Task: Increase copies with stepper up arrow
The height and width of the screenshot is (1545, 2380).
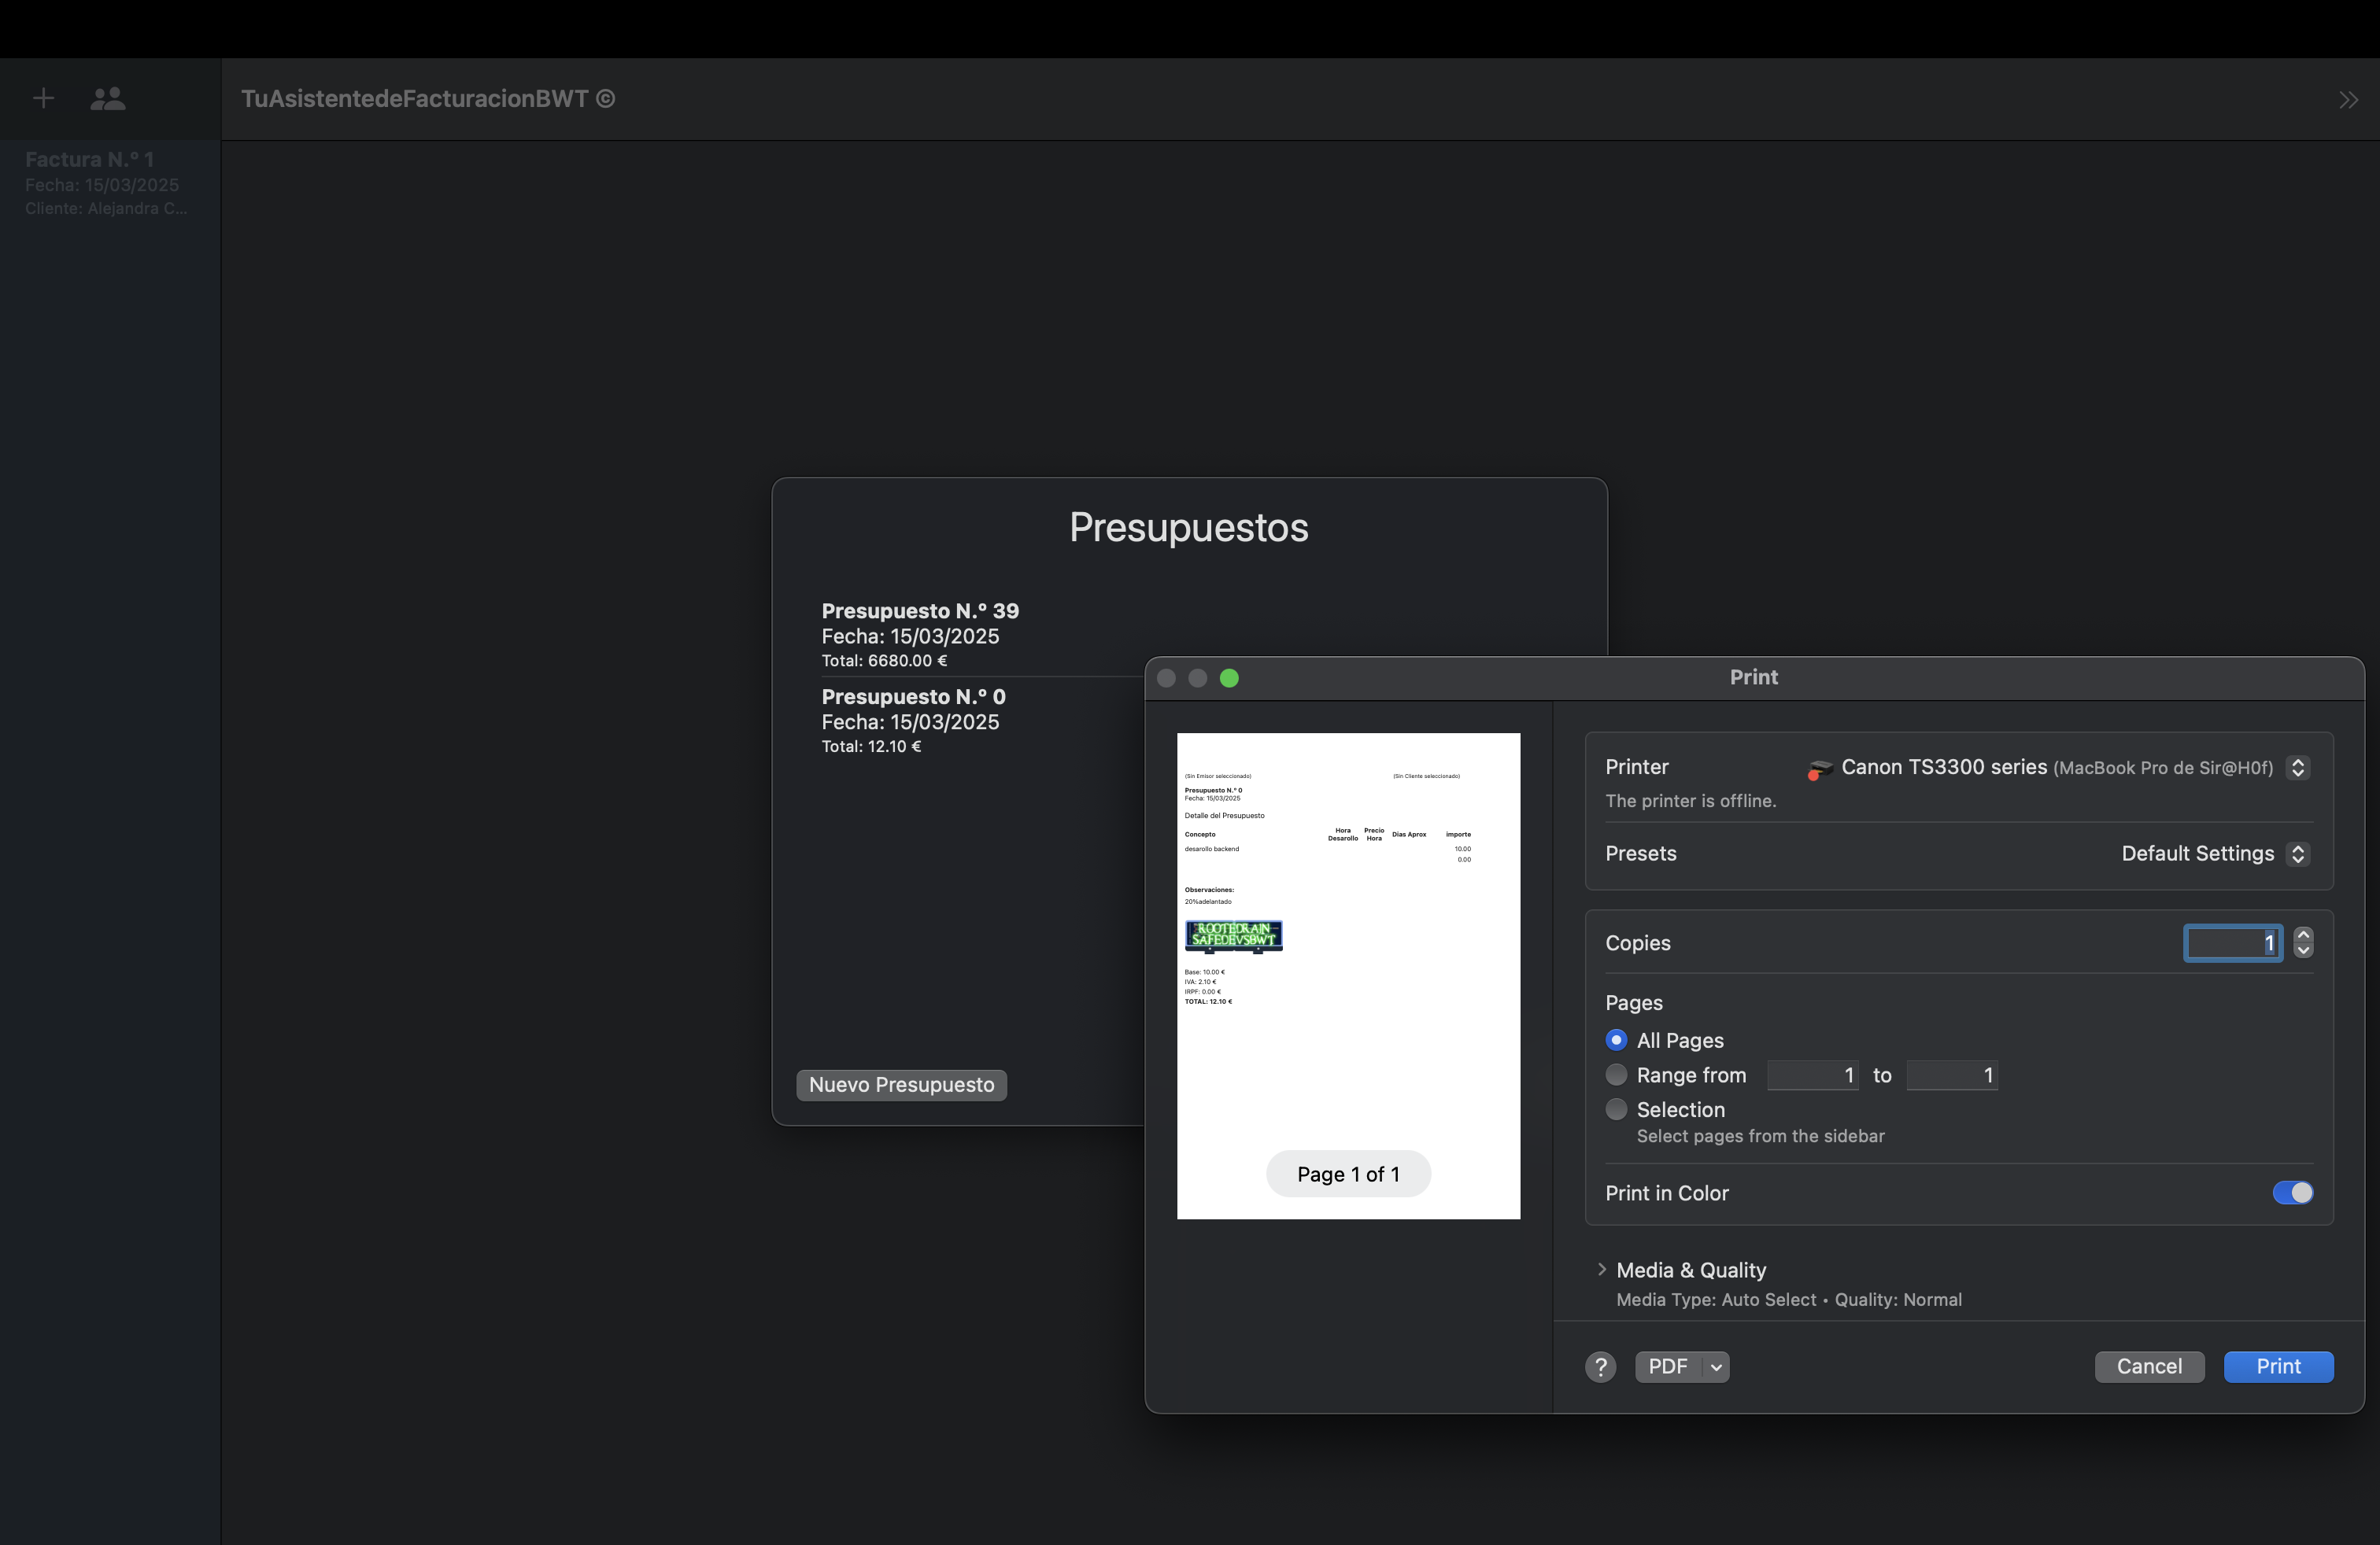Action: pos(2303,934)
